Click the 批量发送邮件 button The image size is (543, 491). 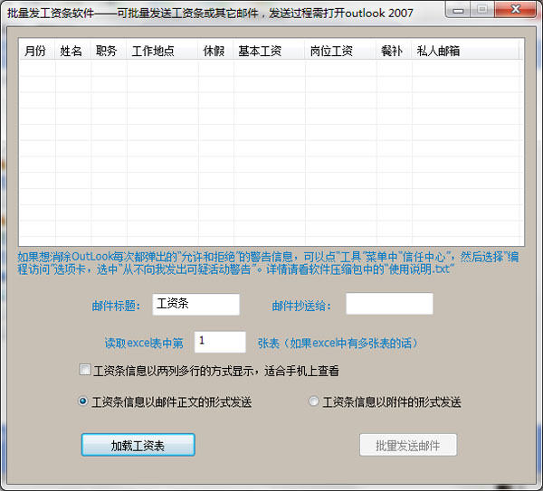(408, 445)
